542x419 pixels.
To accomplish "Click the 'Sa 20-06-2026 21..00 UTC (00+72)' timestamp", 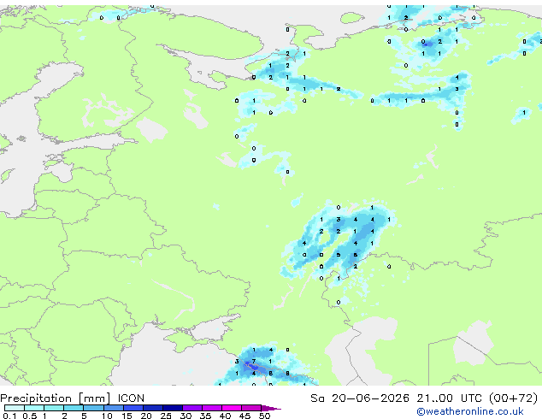I will (424, 398).
